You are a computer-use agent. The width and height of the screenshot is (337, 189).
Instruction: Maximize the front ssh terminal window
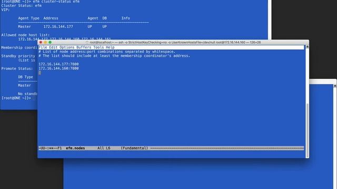coord(50,43)
